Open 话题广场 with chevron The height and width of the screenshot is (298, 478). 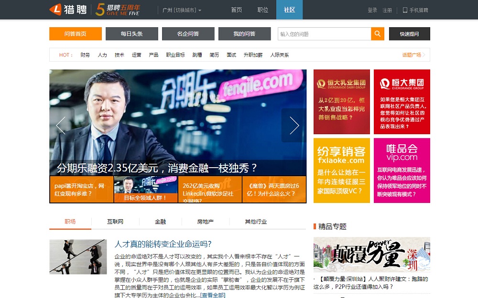413,55
